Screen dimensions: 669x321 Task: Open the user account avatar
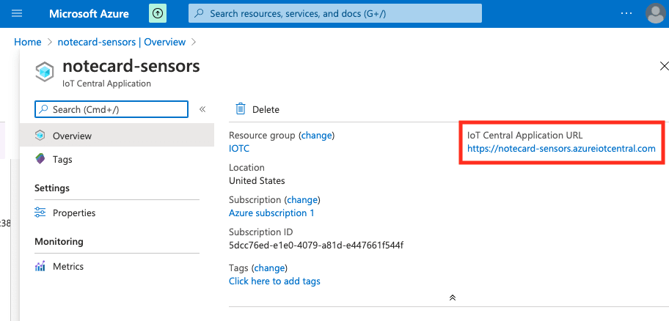655,14
